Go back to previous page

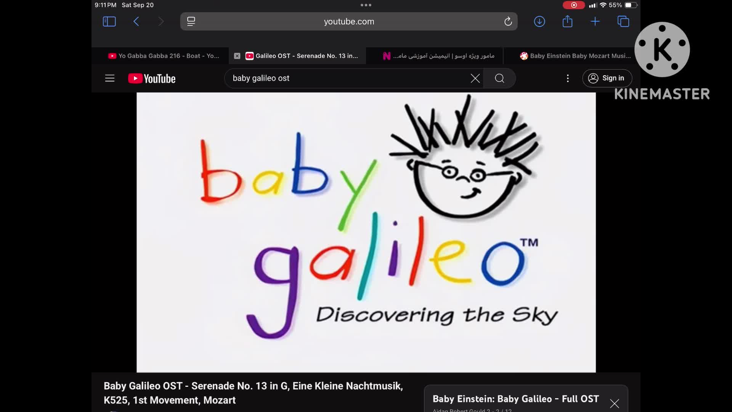coord(136,21)
